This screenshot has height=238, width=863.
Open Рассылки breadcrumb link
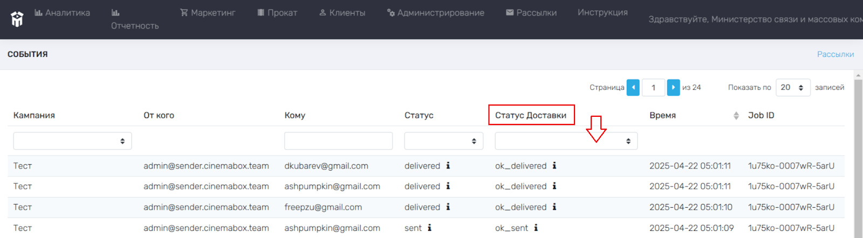[835, 54]
